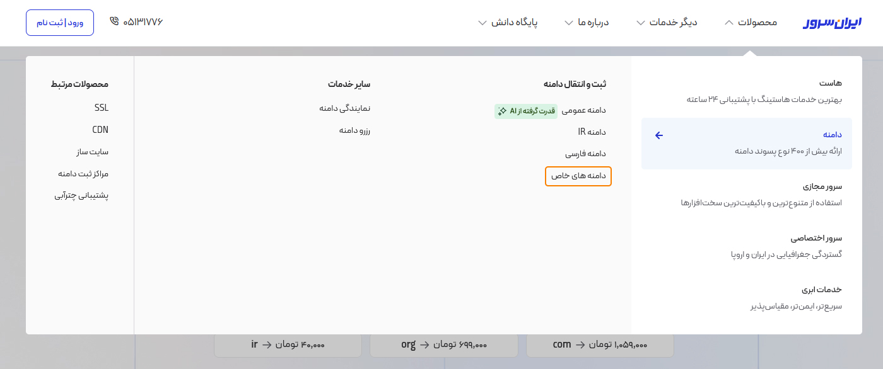883x369 pixels.
Task: Open the نمایندگی دامنه link
Action: point(344,108)
